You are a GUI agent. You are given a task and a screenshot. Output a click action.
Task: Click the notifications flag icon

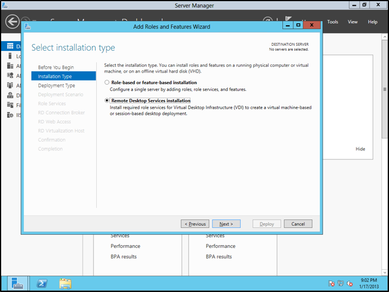coord(332,283)
